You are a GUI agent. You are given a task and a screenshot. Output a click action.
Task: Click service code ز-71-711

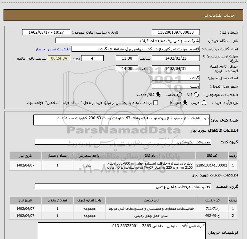[212, 209]
